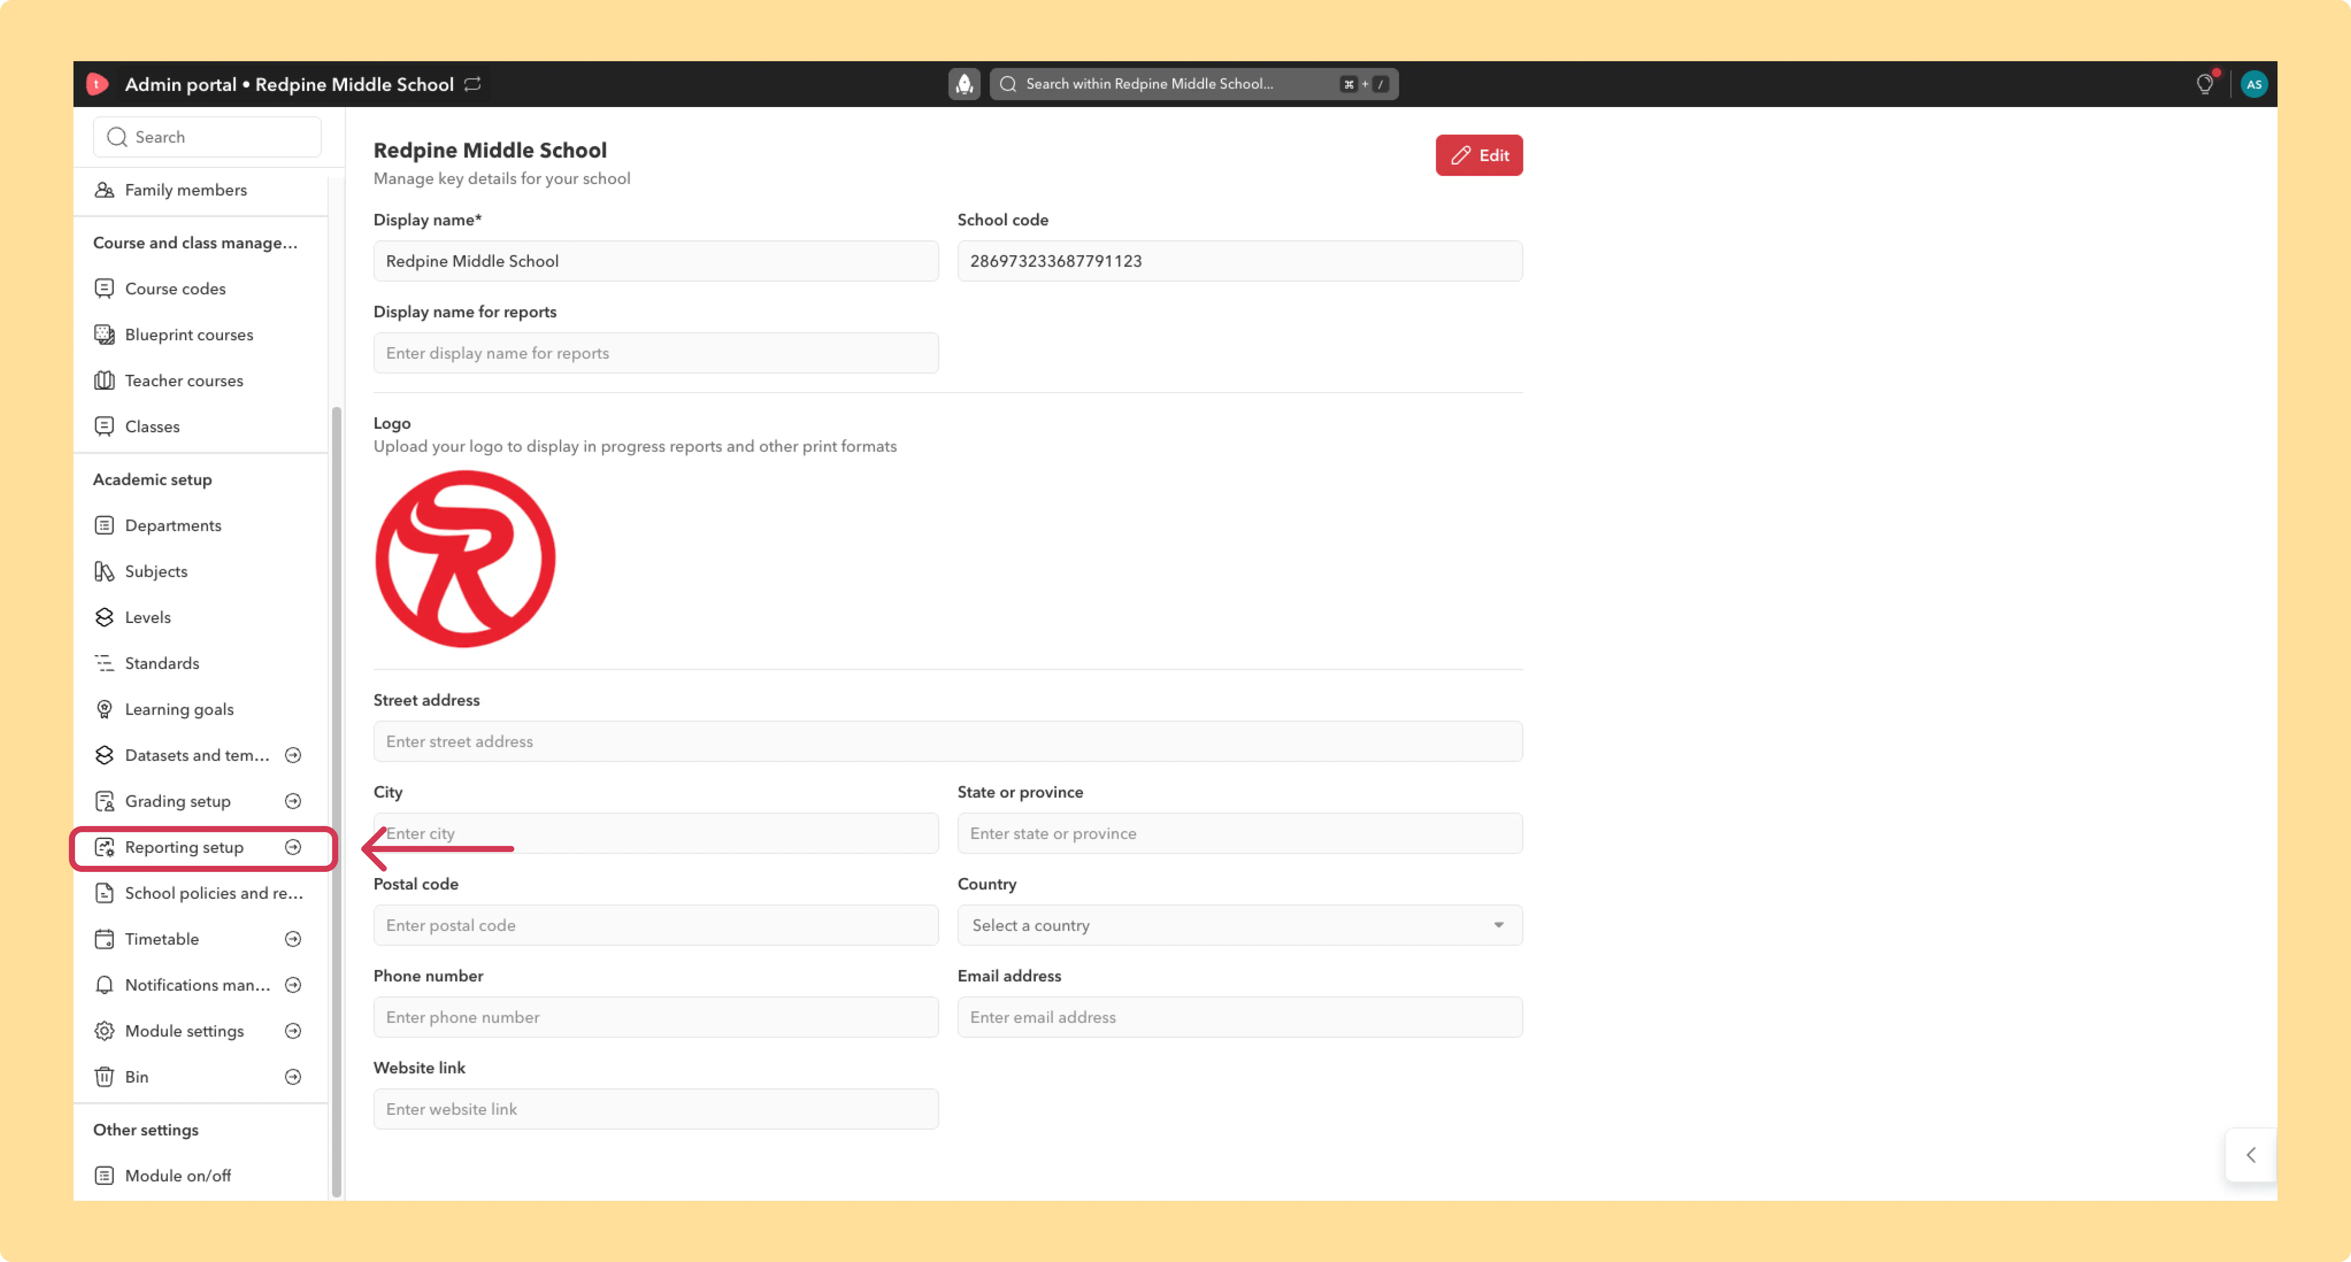Expand the Module settings submenu arrow

293,1031
